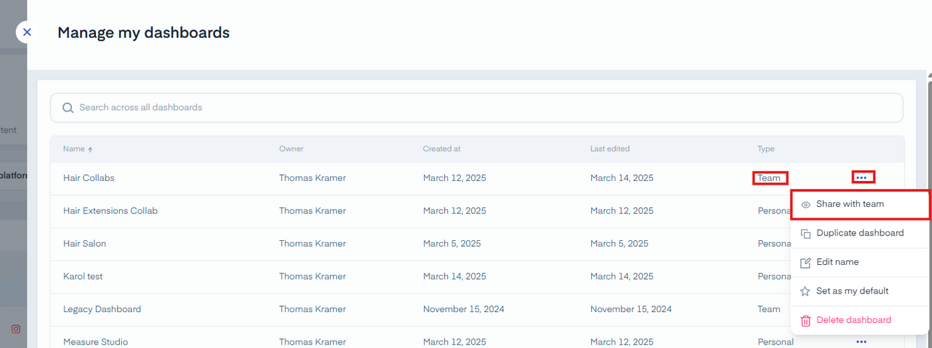
Task: Open more options for Hair Collabs
Action: tap(861, 178)
